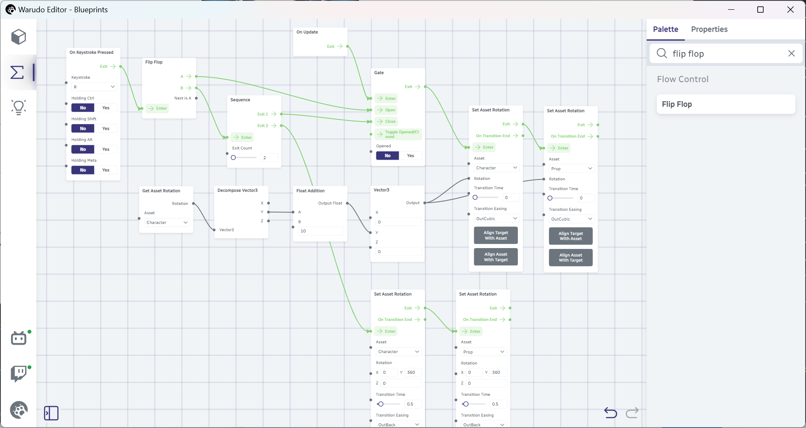Click Align Target With Asset under Character
The width and height of the screenshot is (806, 428).
496,235
